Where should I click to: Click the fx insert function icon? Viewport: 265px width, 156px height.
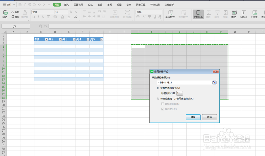(x=46, y=26)
